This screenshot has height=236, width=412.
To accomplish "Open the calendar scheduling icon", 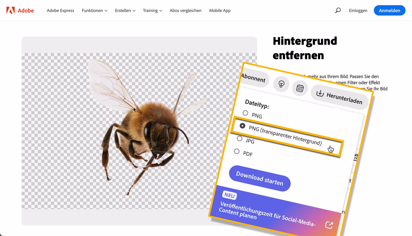I will [x=300, y=88].
